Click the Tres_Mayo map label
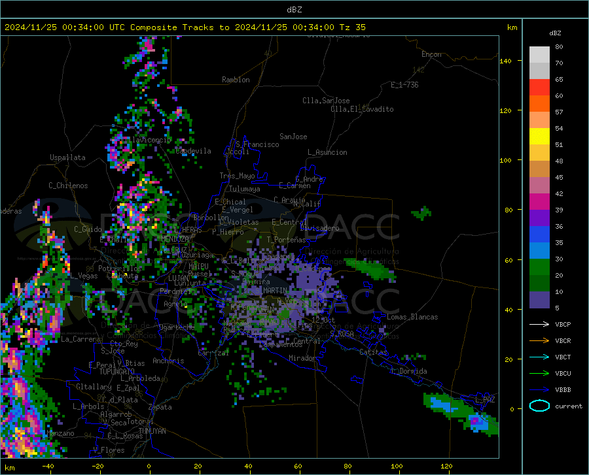 (237, 176)
